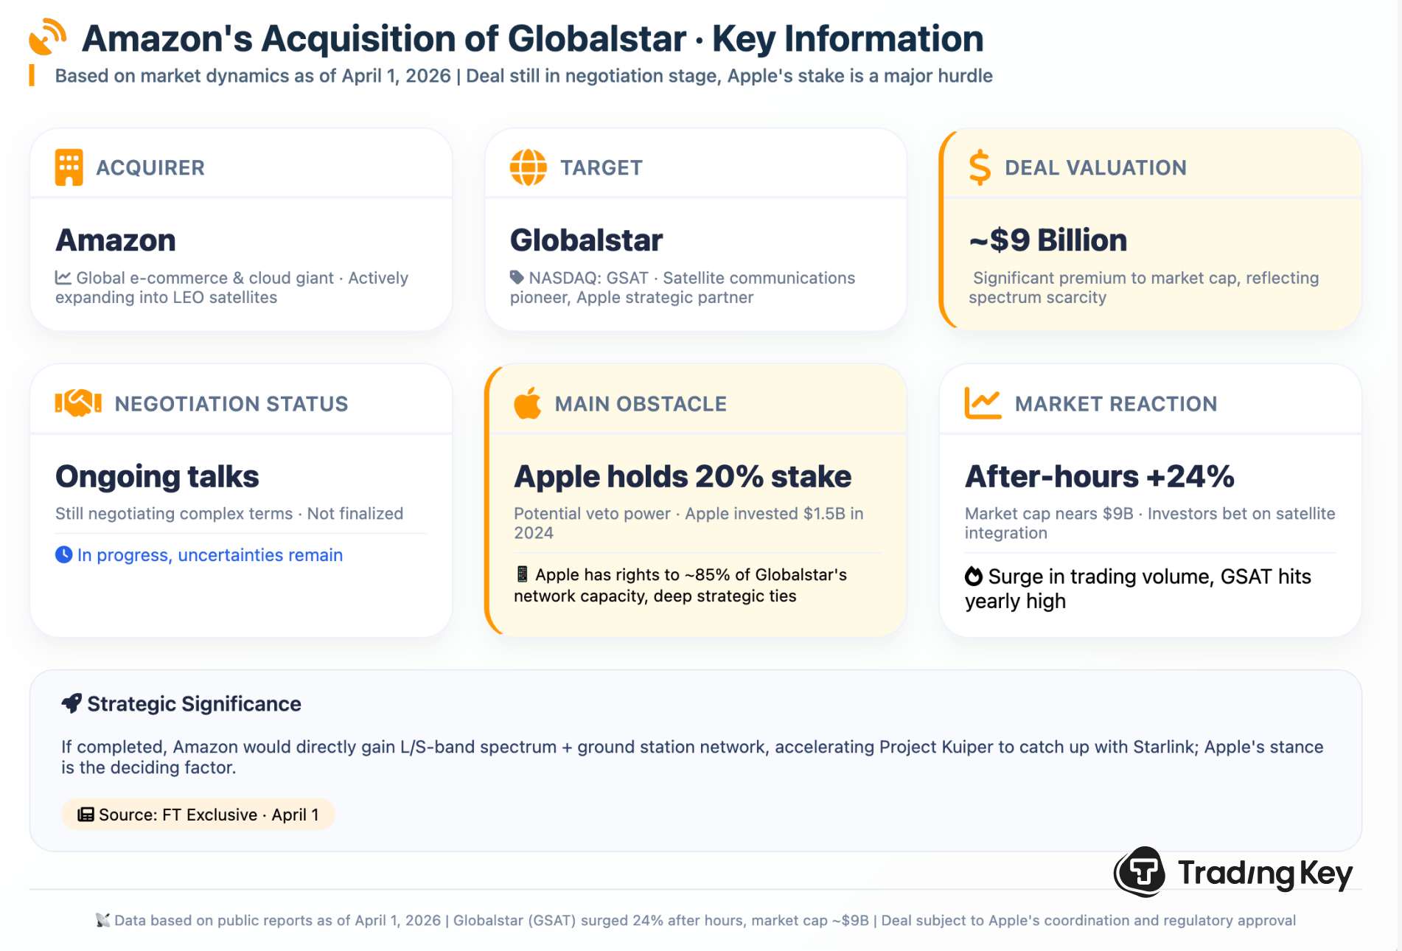Viewport: 1402px width, 951px height.
Task: Click the TradingKey logo emblem
Action: (x=1140, y=872)
